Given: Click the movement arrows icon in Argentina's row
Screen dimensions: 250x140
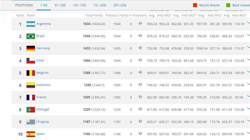Looking at the screenshot, I should (x=140, y=23).
